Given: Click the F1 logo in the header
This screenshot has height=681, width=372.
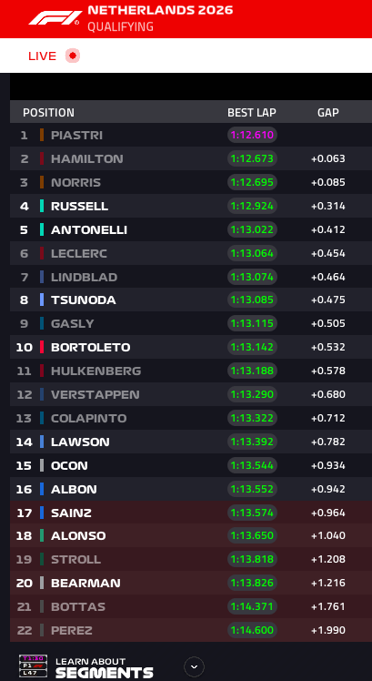Looking at the screenshot, I should pyautogui.click(x=55, y=18).
